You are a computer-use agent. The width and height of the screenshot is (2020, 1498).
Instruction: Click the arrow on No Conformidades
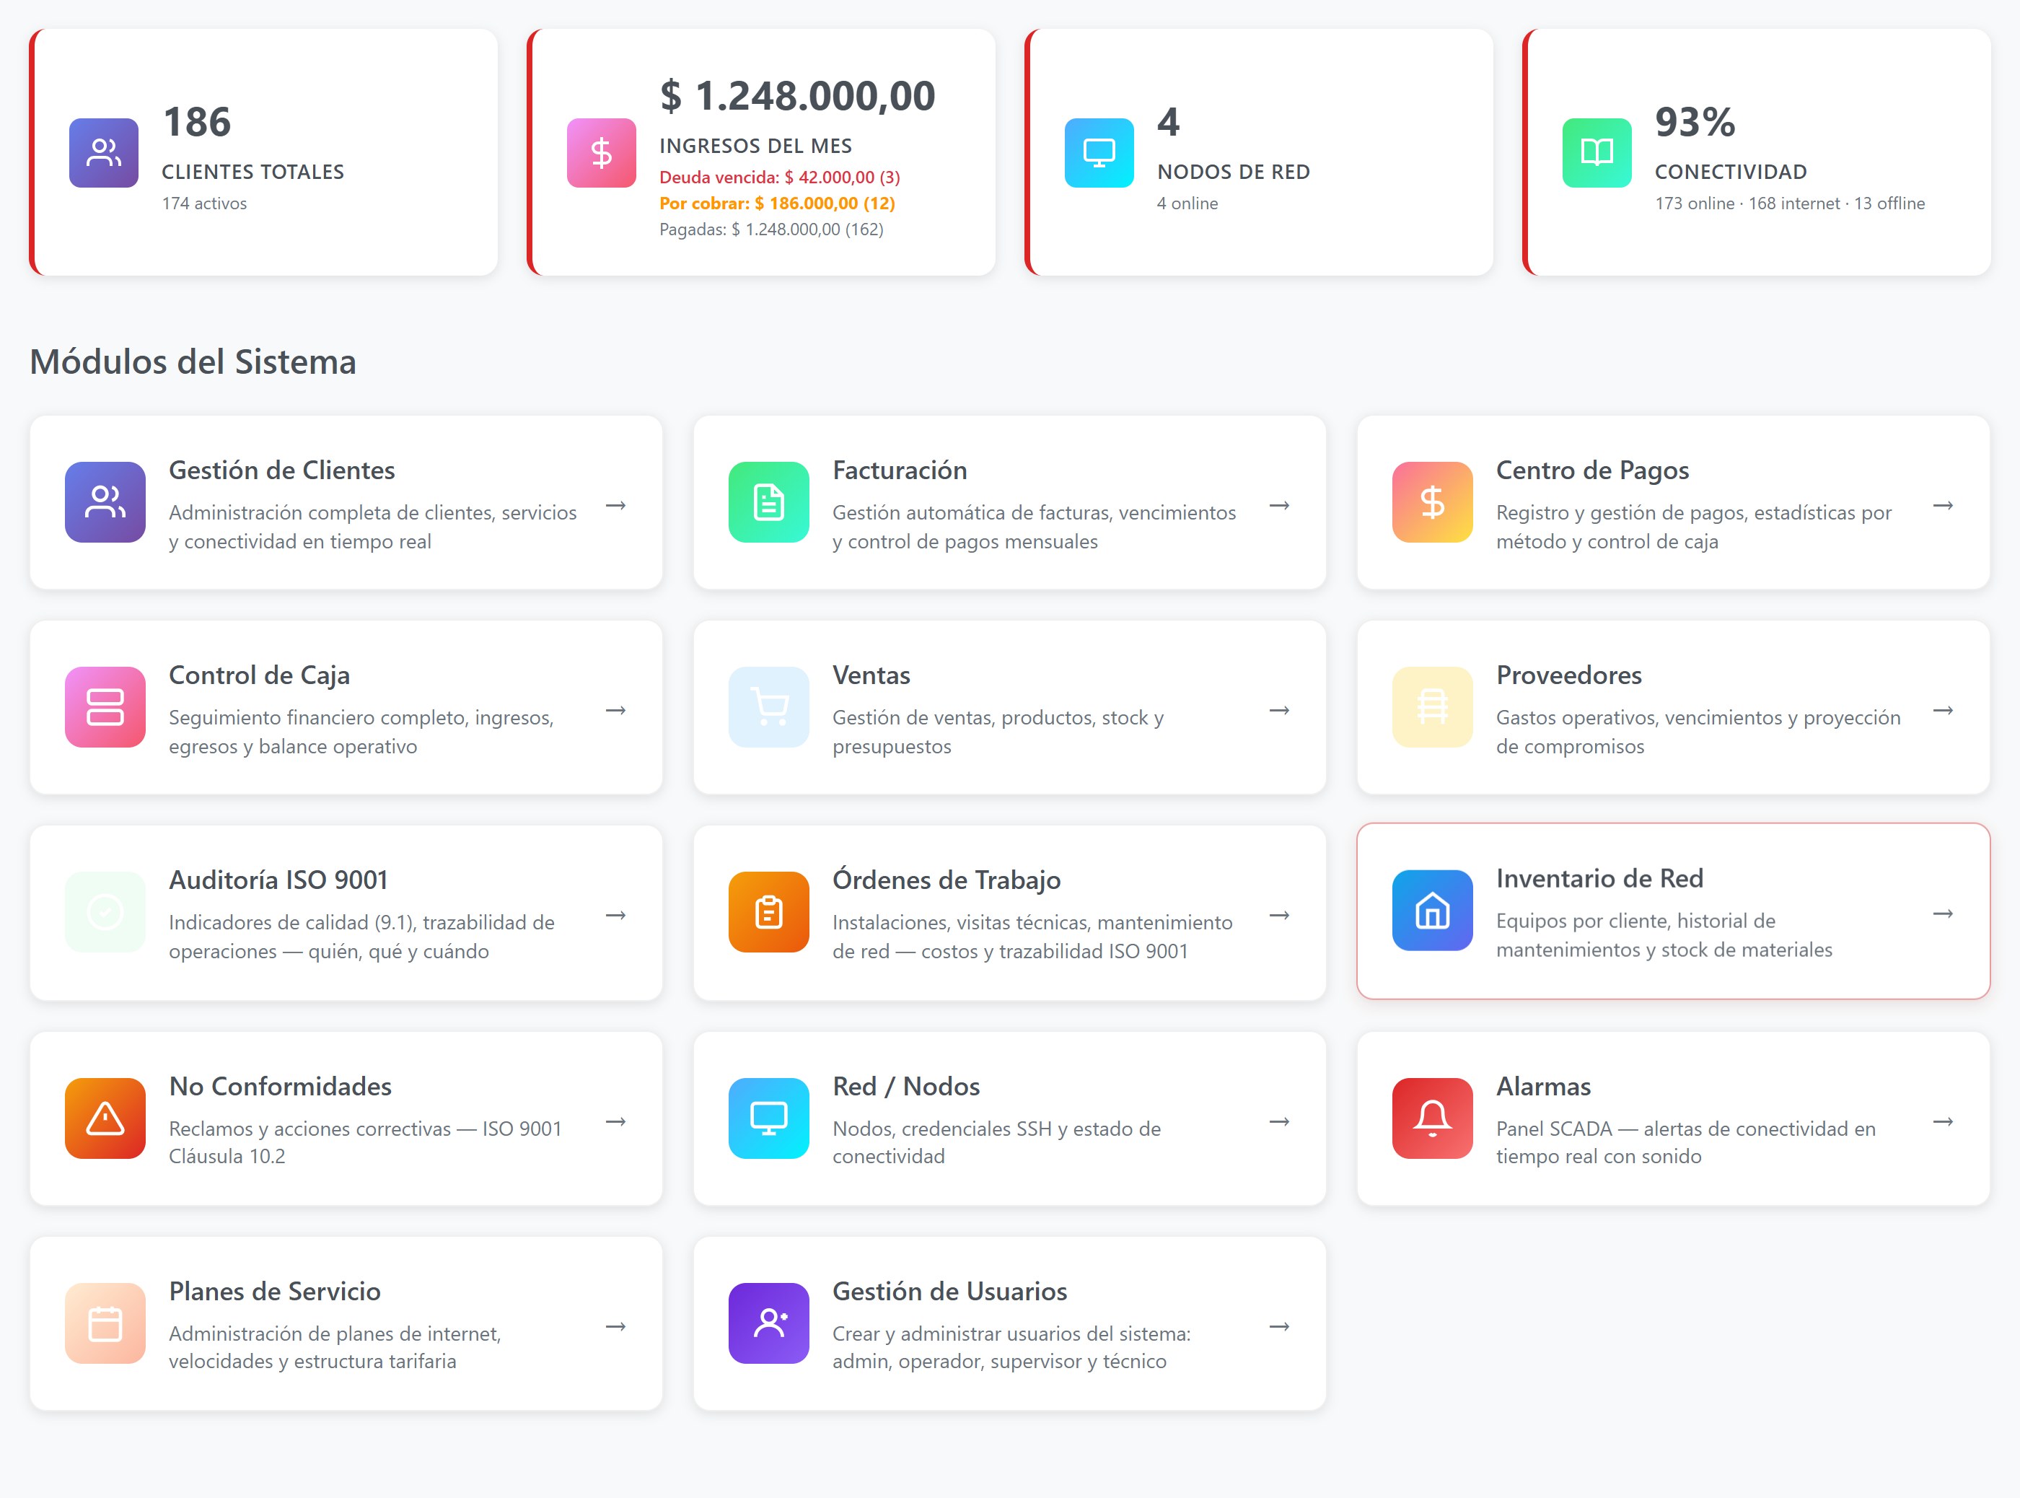[x=615, y=1121]
